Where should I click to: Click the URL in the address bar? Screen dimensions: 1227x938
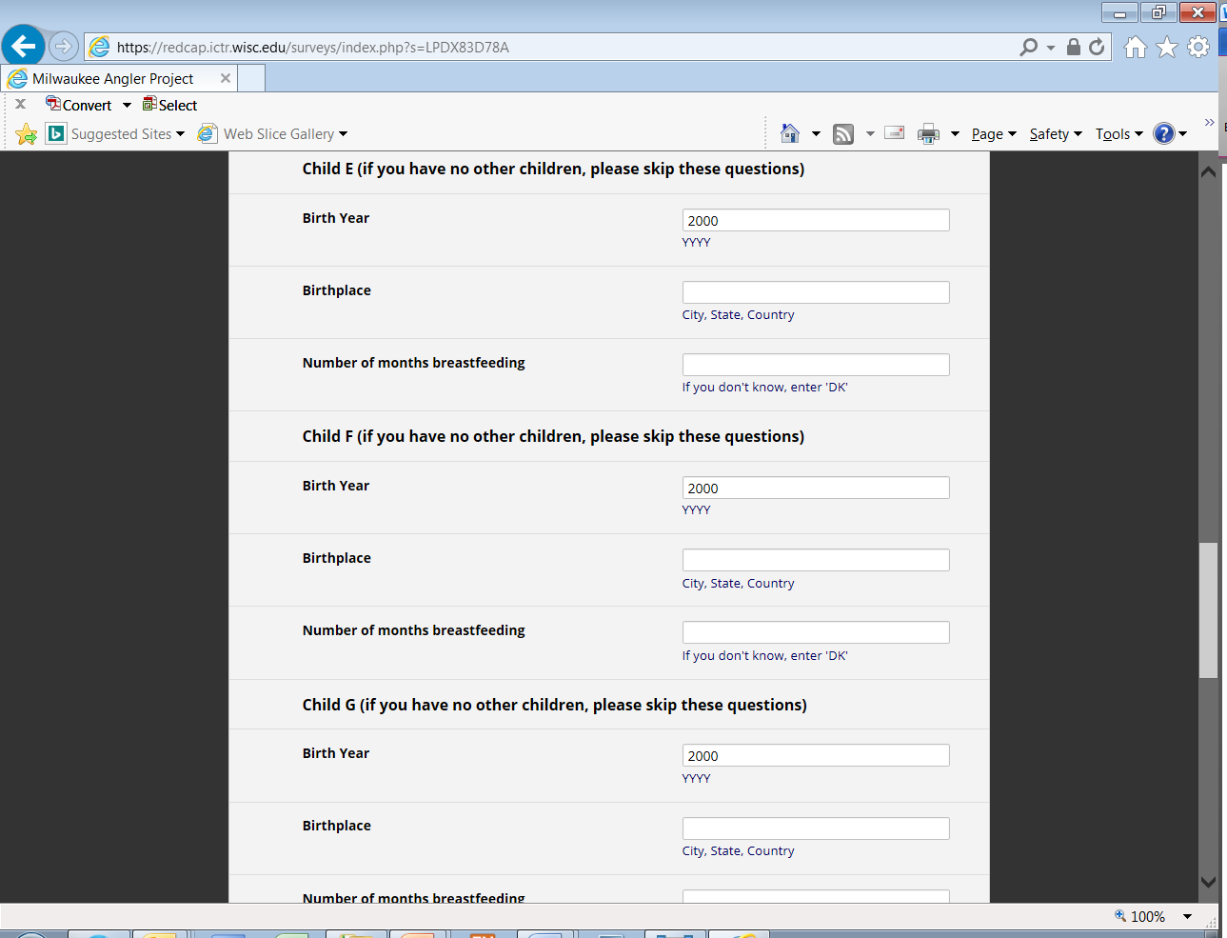312,47
